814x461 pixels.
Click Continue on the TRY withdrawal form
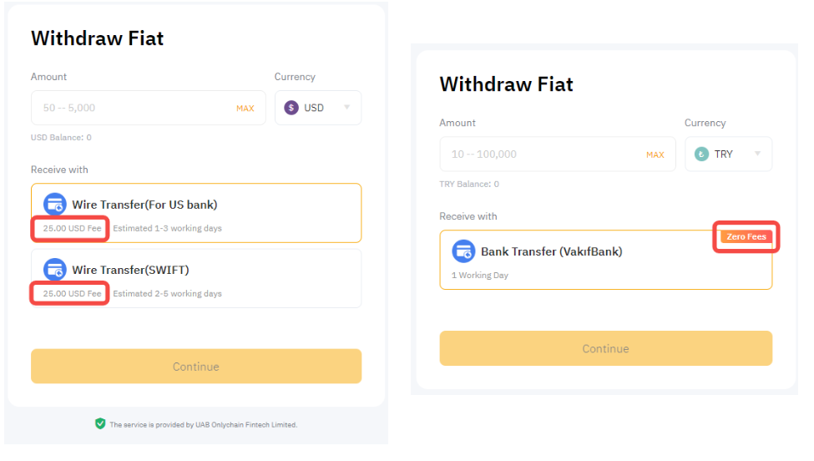coord(605,348)
